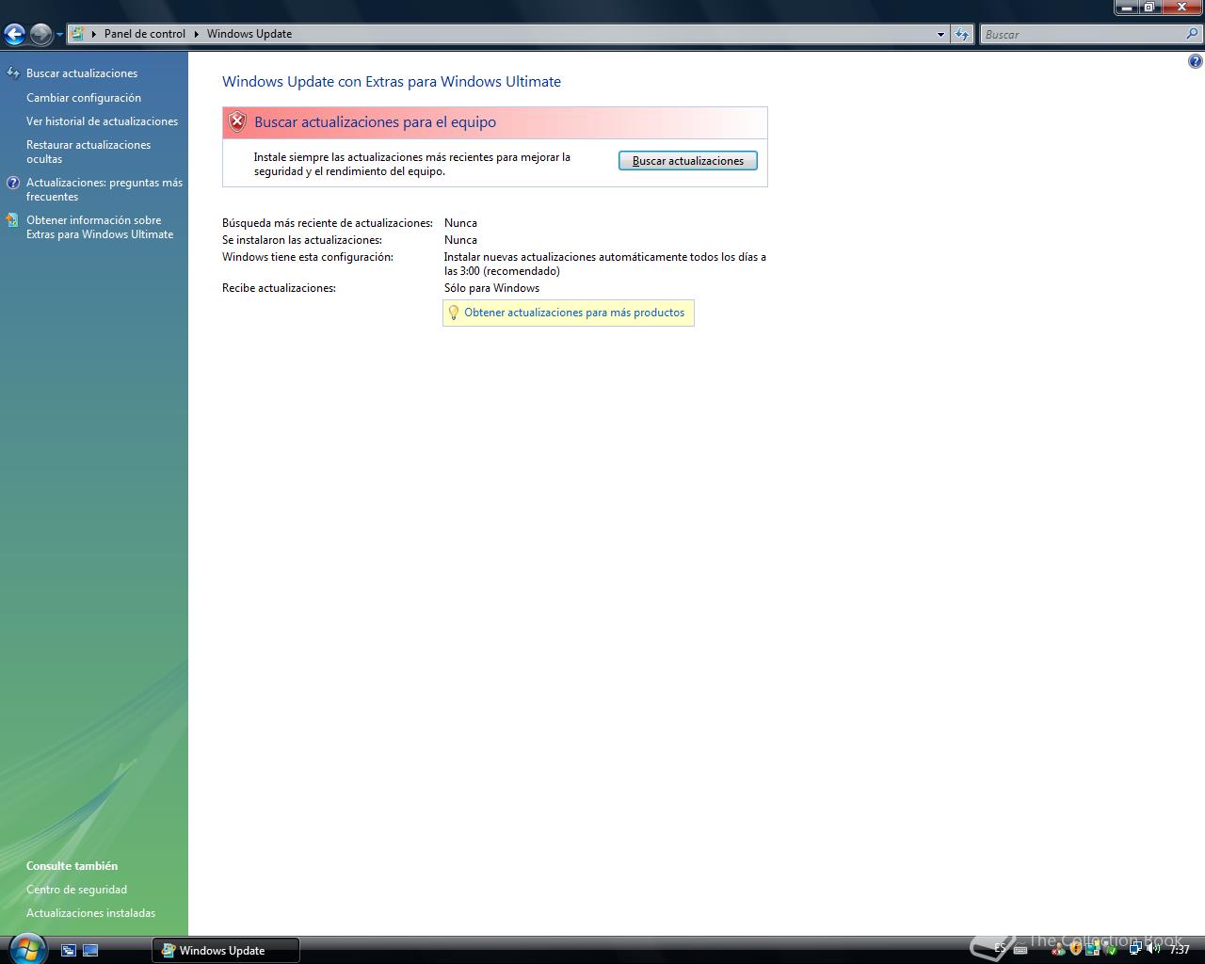Open Centro de seguridad link
The height and width of the screenshot is (964, 1205).
pos(76,890)
